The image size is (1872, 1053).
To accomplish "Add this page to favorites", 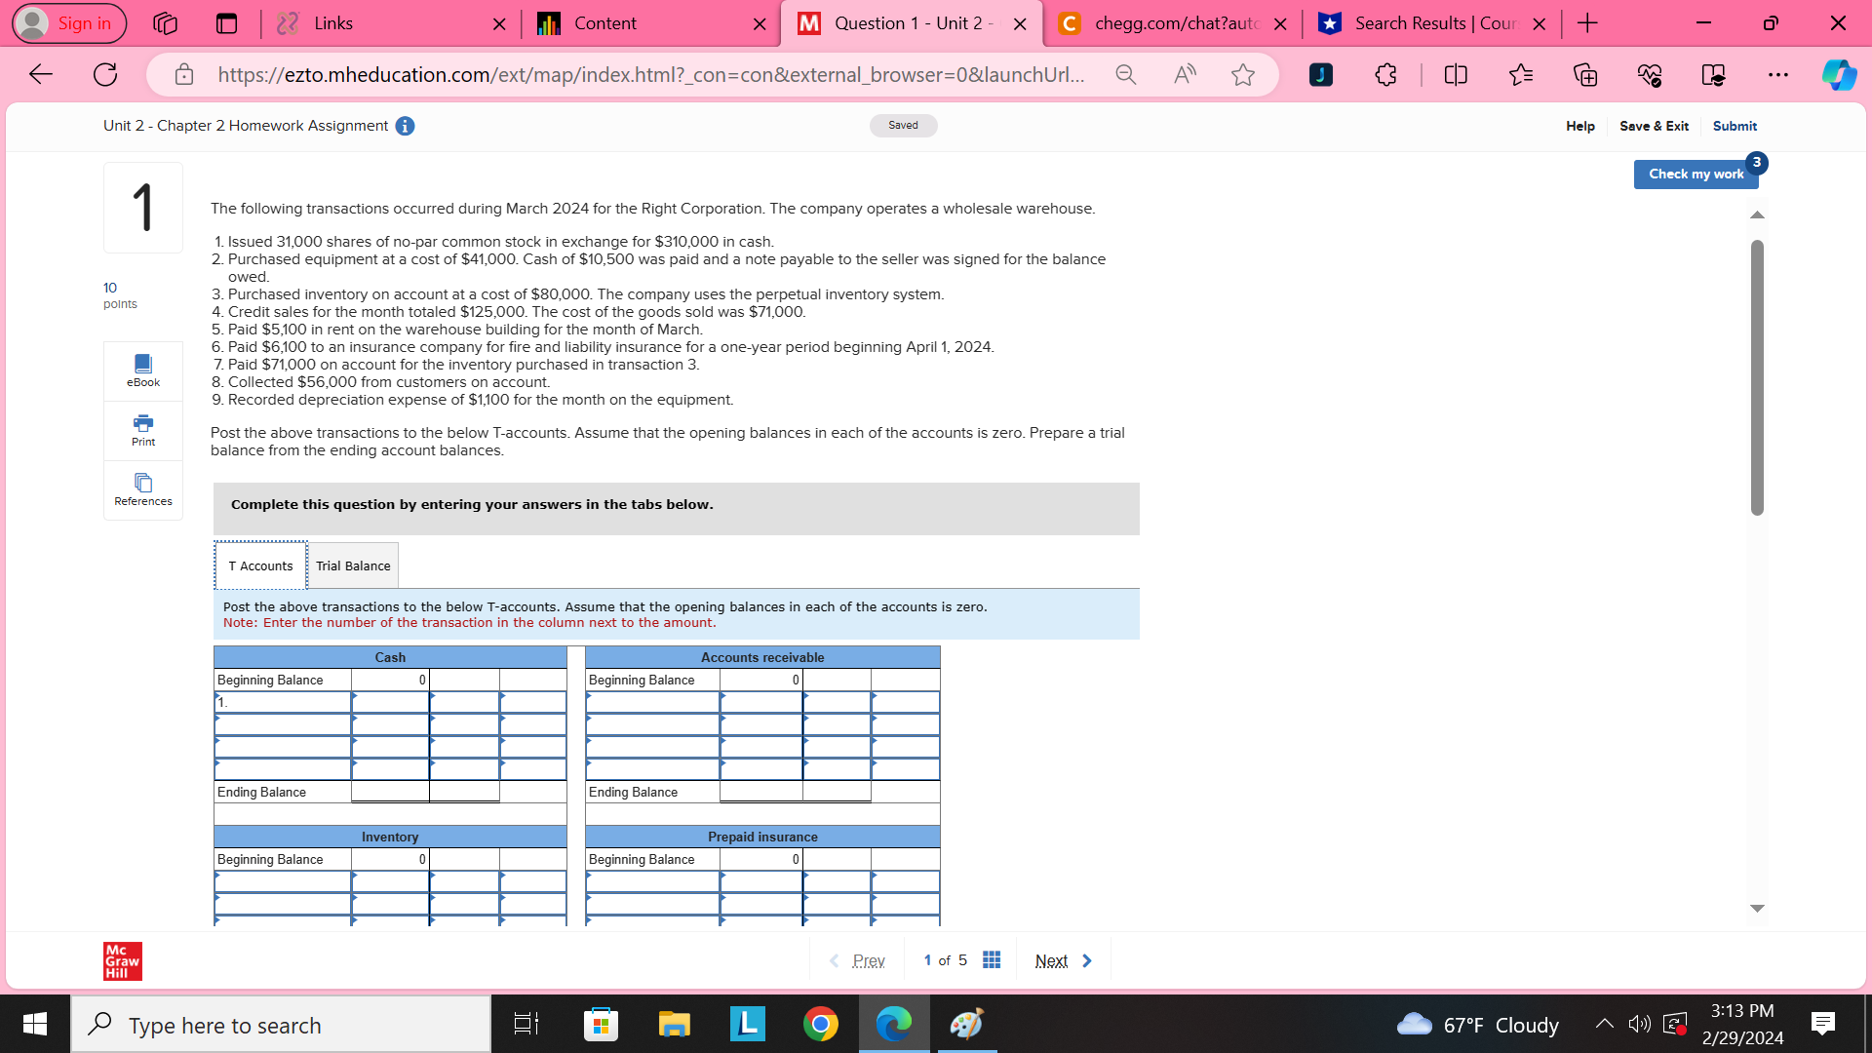I will point(1242,74).
